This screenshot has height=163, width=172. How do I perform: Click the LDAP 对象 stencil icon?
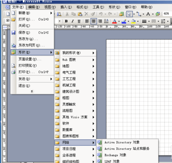pos(100,161)
